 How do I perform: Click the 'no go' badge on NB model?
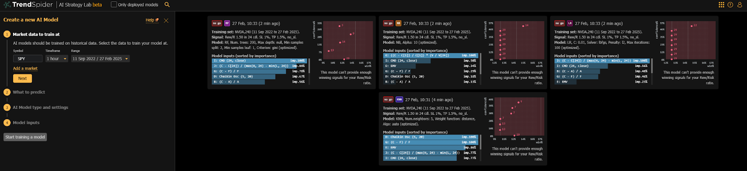(x=388, y=23)
